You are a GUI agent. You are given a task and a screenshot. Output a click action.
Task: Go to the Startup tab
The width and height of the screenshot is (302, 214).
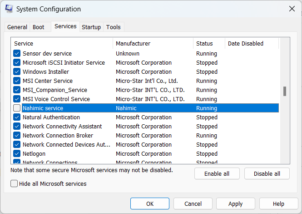pos(91,27)
